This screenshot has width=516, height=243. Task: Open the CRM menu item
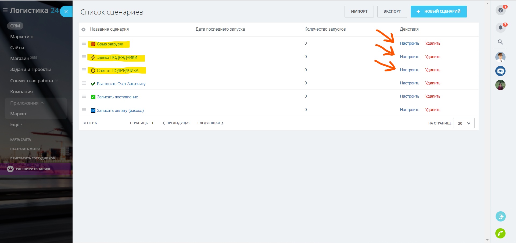[x=15, y=26]
